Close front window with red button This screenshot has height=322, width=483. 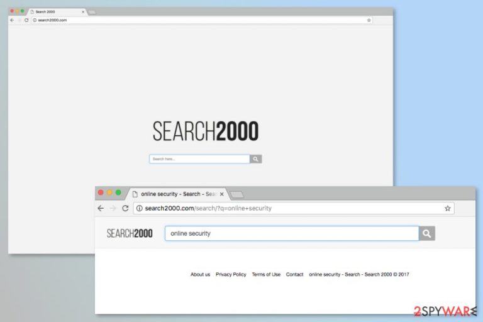point(101,192)
